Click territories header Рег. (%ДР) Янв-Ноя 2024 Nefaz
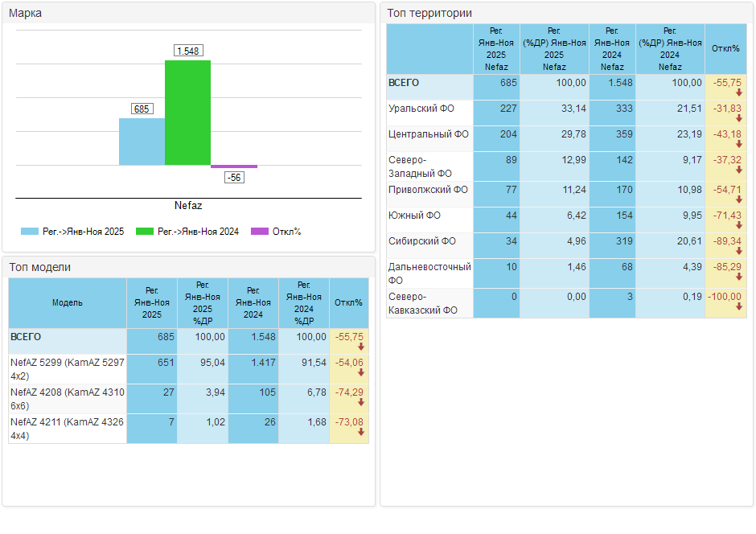 (x=670, y=49)
